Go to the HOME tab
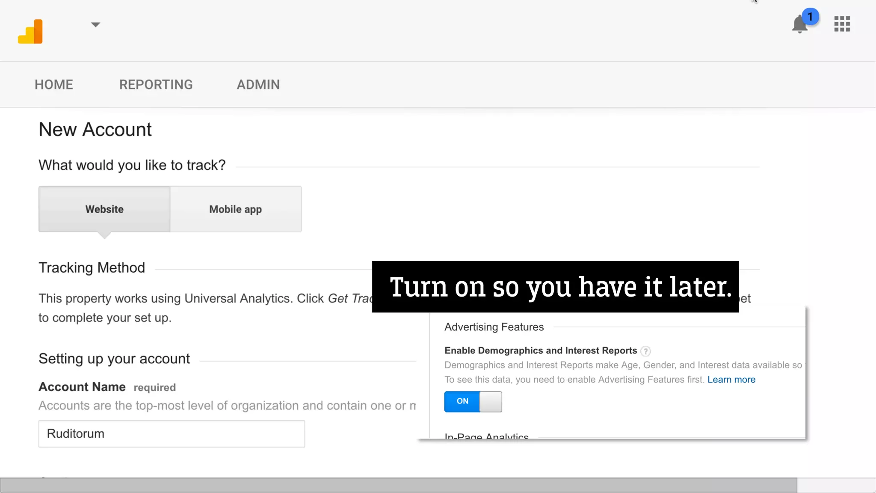The image size is (876, 493). point(54,85)
